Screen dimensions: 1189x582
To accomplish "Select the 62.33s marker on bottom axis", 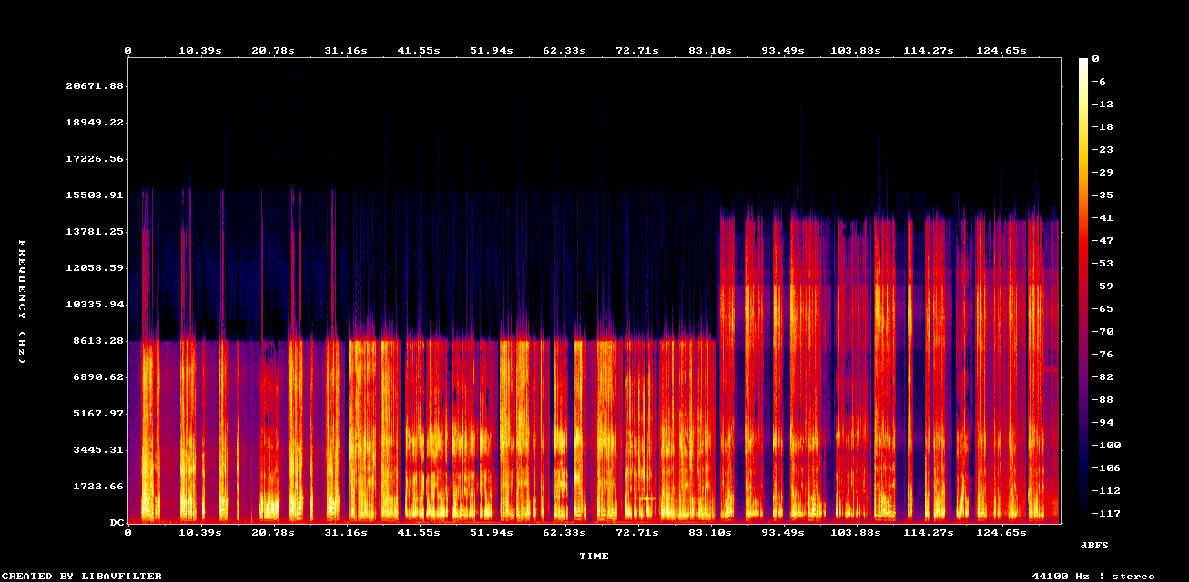I will coord(566,534).
